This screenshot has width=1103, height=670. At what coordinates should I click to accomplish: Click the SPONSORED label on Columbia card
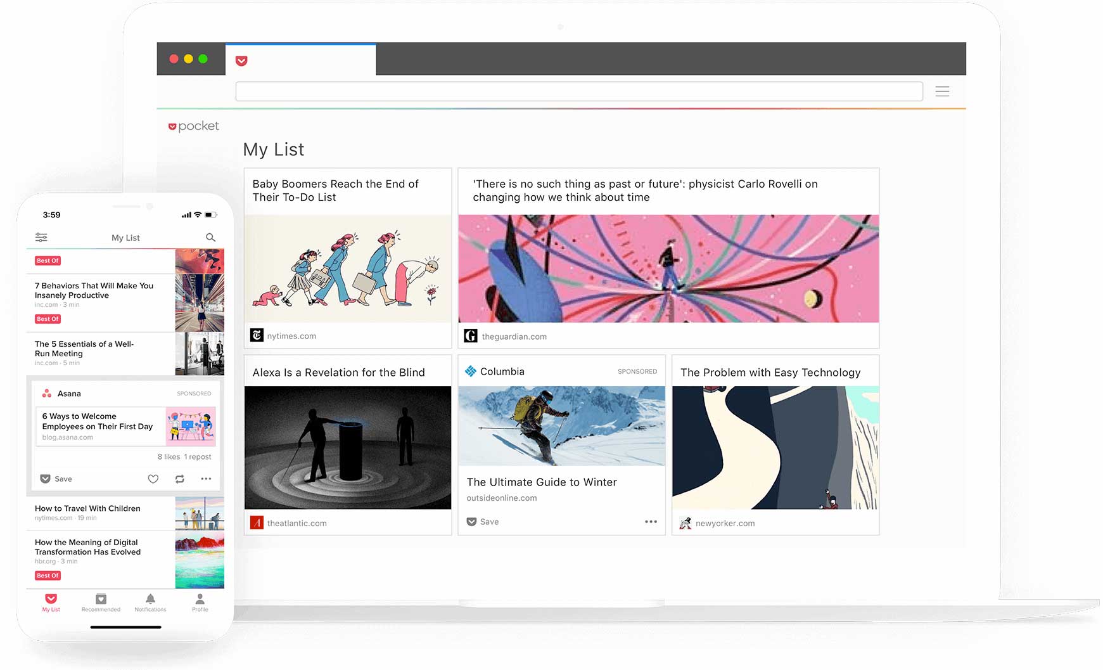(637, 371)
